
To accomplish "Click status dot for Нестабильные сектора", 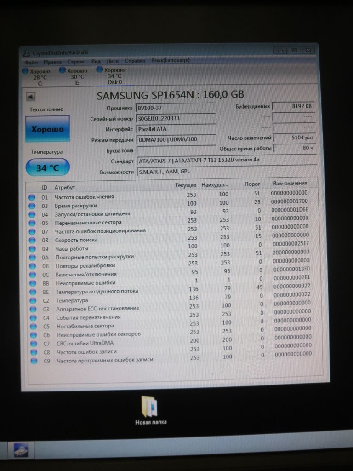I will click(34, 327).
